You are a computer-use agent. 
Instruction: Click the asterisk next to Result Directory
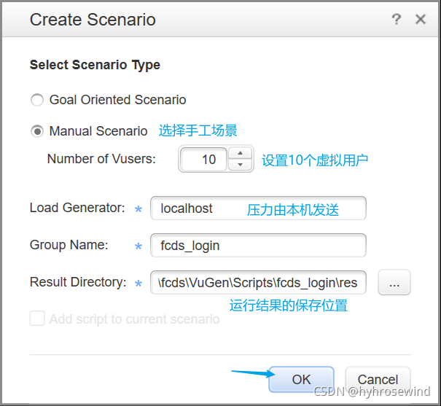[x=138, y=283]
